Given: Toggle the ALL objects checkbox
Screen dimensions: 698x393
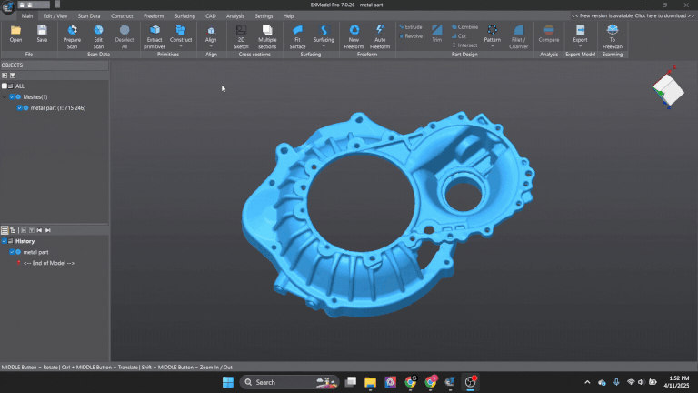Looking at the screenshot, I should point(5,86).
